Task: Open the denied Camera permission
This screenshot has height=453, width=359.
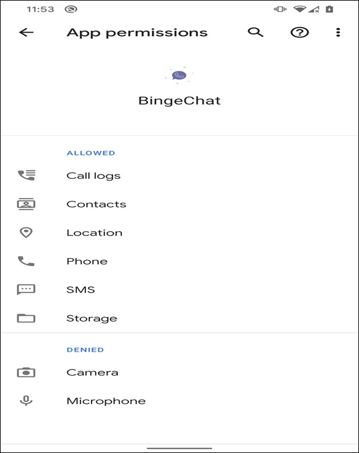Action: pyautogui.click(x=179, y=372)
